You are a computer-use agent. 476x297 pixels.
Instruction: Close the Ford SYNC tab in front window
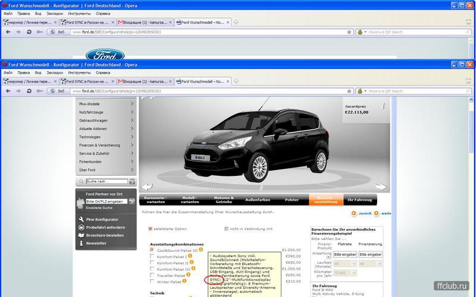tap(112, 81)
